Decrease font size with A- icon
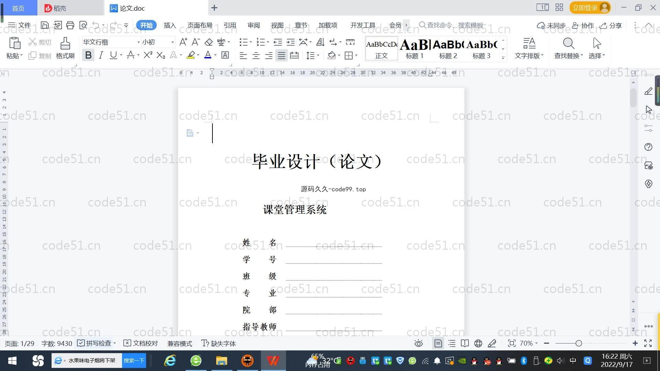 [196, 42]
